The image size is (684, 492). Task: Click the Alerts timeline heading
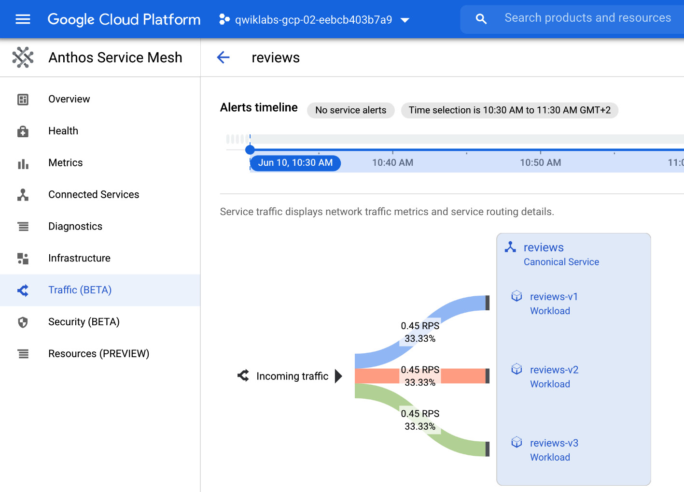pyautogui.click(x=259, y=107)
